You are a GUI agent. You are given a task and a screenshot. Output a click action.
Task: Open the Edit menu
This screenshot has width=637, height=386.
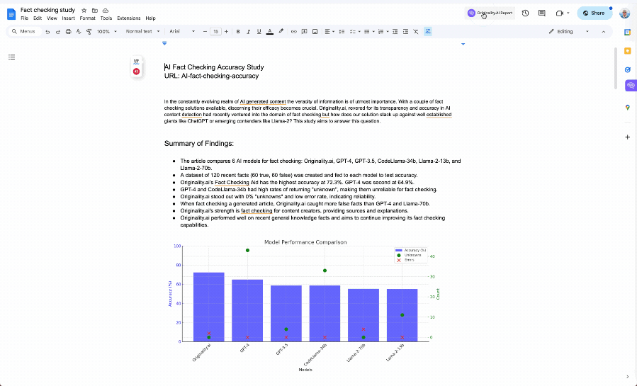pos(38,18)
